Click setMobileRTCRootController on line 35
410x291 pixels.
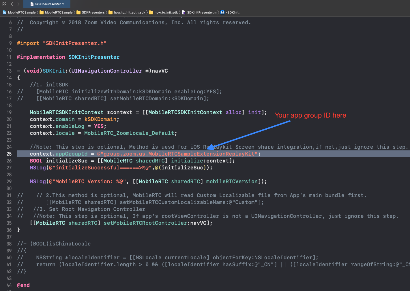[x=145, y=223]
